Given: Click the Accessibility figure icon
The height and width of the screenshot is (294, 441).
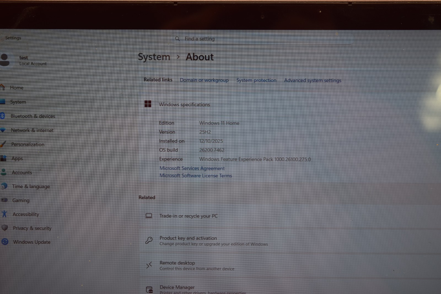Looking at the screenshot, I should pos(4,214).
